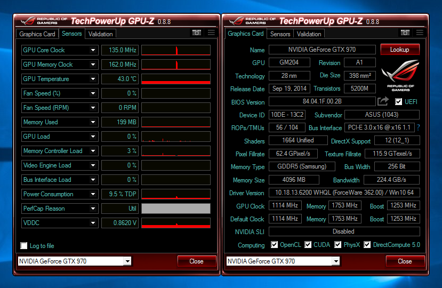The image size is (442, 288).
Task: Open the Fan Speed (%) sensor dropdown
Action: 93,93
